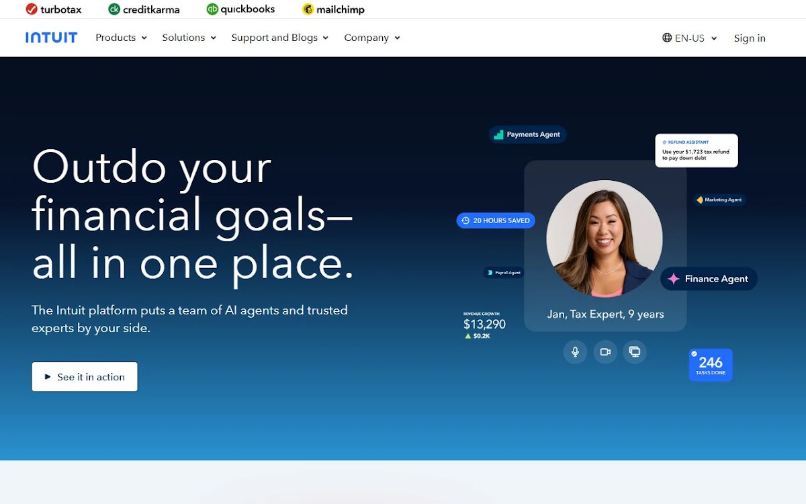Click the Payments Agent badge

pyautogui.click(x=528, y=134)
